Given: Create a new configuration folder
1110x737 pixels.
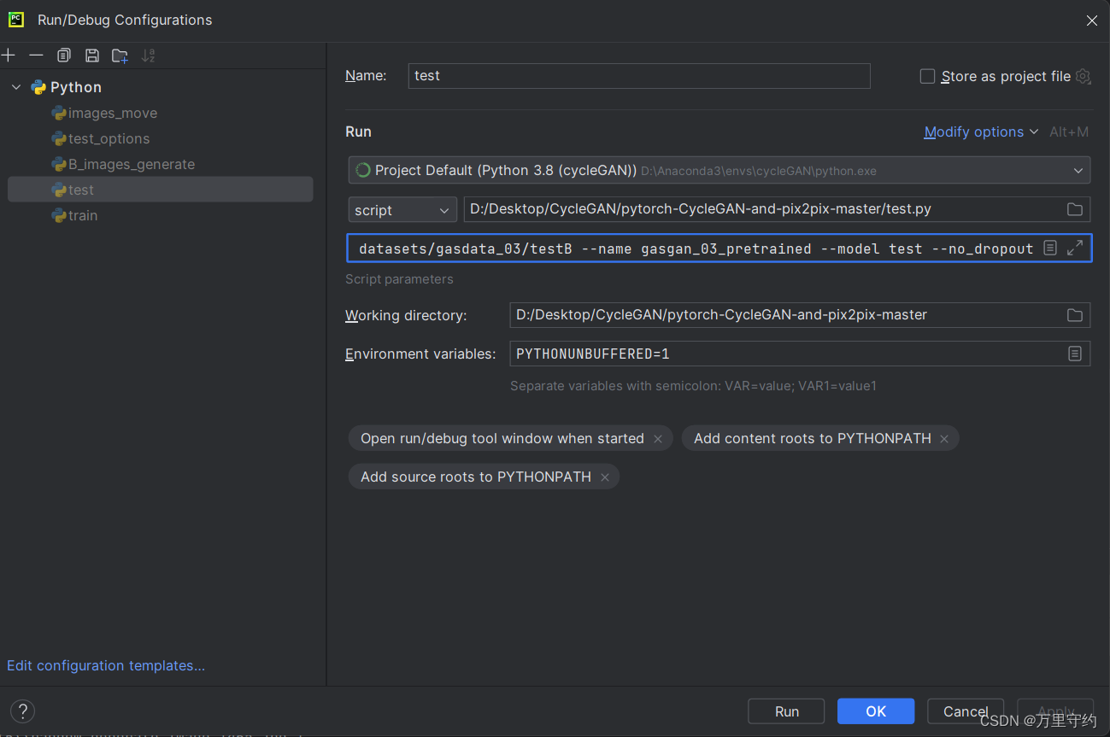Looking at the screenshot, I should pyautogui.click(x=120, y=56).
